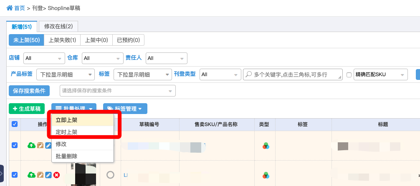Click the blue pencil edit icon in first row
This screenshot has width=420, height=186.
(x=48, y=146)
